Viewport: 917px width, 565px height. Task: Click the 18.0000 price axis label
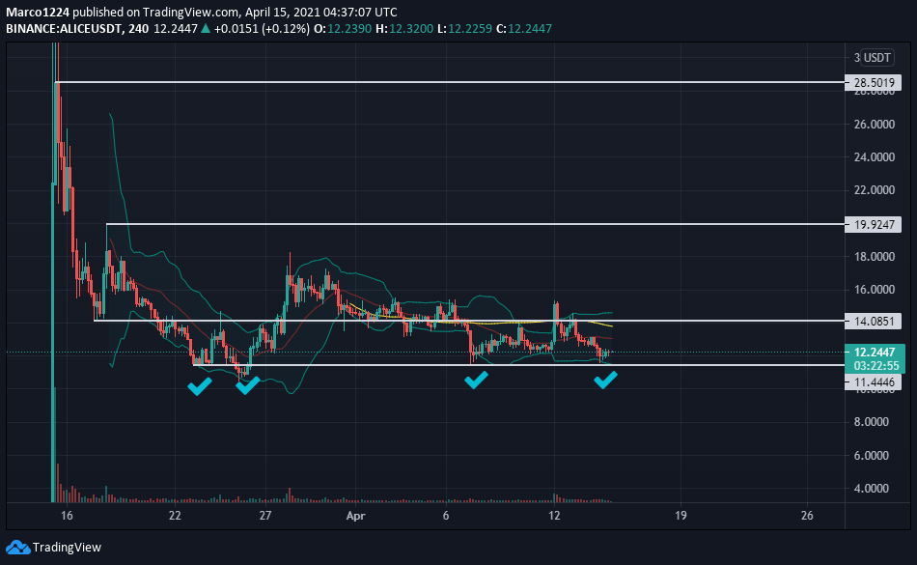(875, 257)
